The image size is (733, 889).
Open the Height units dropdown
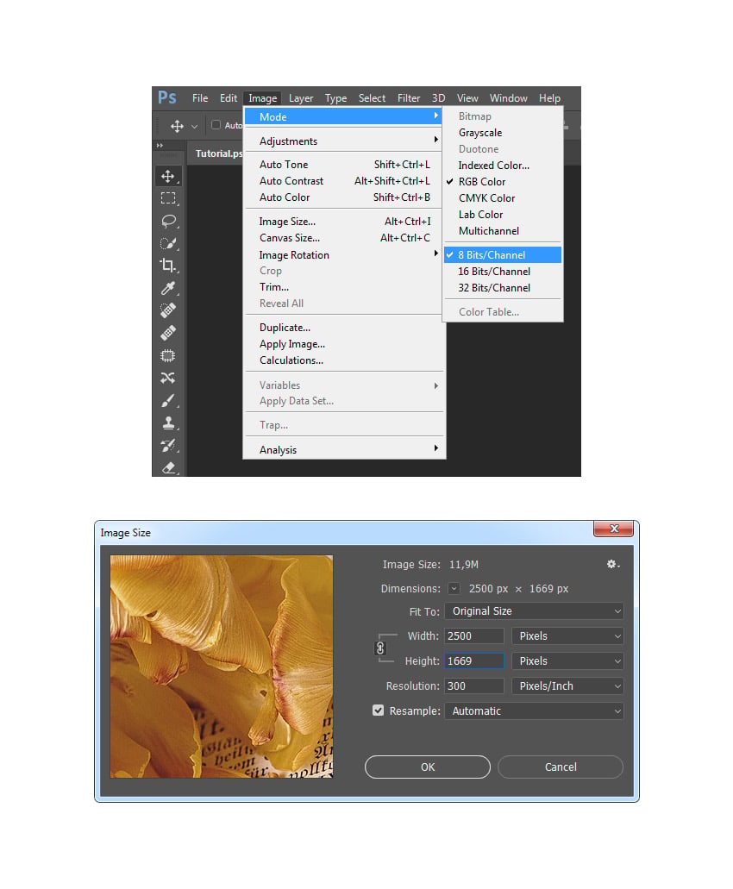click(x=567, y=661)
